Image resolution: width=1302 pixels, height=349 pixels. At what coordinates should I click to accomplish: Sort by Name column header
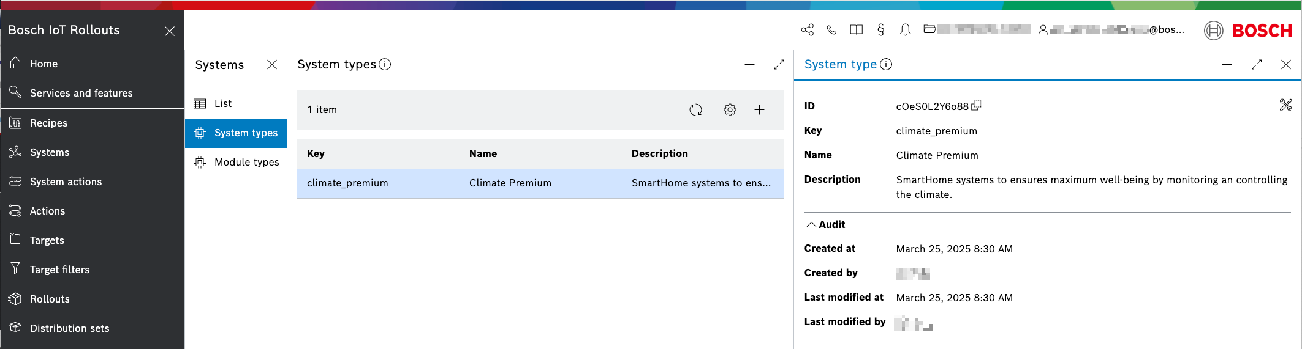(x=483, y=154)
